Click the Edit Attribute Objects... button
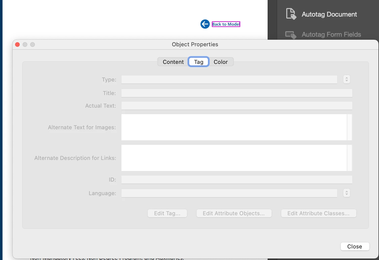Screen dimensions: 379x260 coord(234,213)
